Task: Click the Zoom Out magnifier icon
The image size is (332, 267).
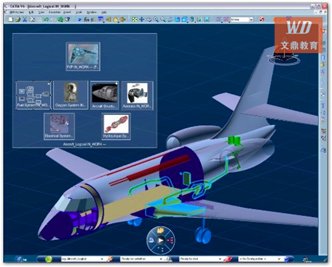Action: click(x=163, y=19)
